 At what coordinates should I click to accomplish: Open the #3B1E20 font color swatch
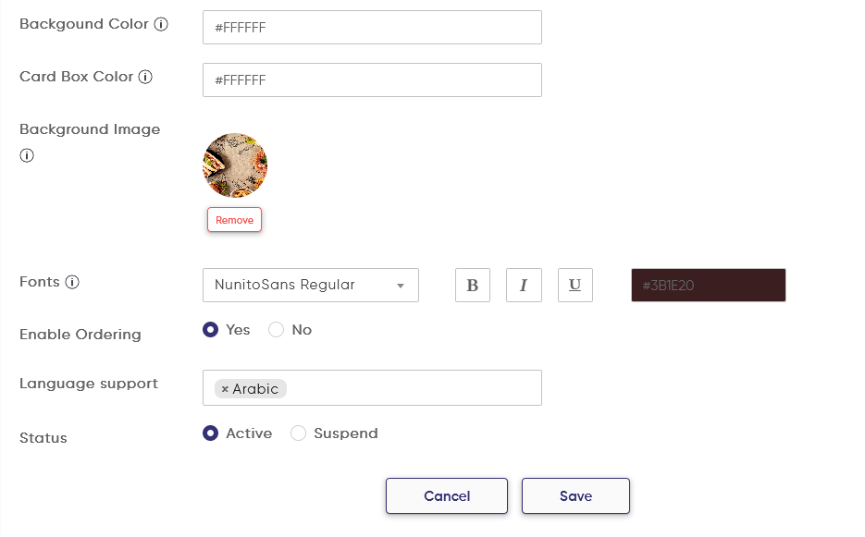tap(708, 285)
